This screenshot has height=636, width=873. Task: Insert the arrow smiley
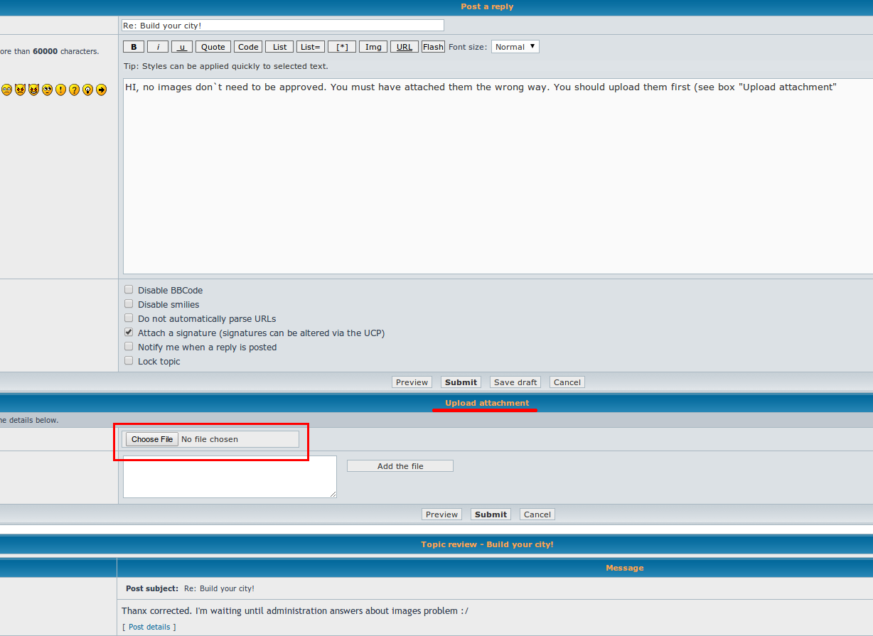[x=101, y=90]
